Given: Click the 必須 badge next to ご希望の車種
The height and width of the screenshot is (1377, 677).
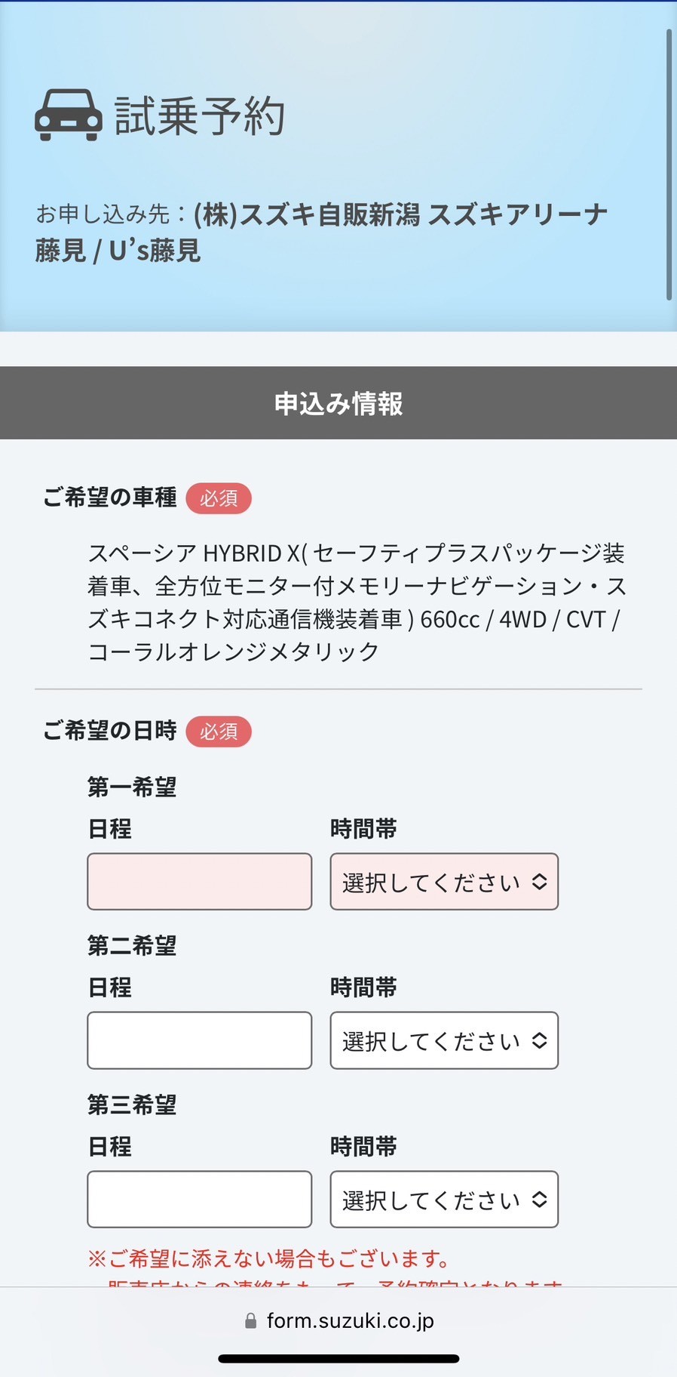Looking at the screenshot, I should pos(219,498).
